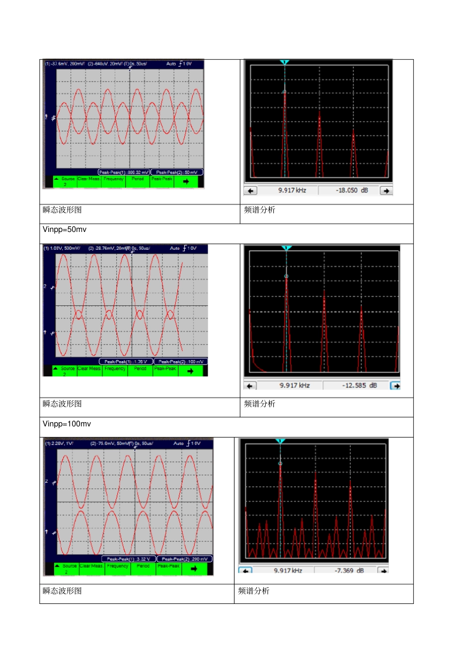The height and width of the screenshot is (668, 472).
Task: Click left arrow beside the -18.050 dB readout
Action: pyautogui.click(x=250, y=191)
